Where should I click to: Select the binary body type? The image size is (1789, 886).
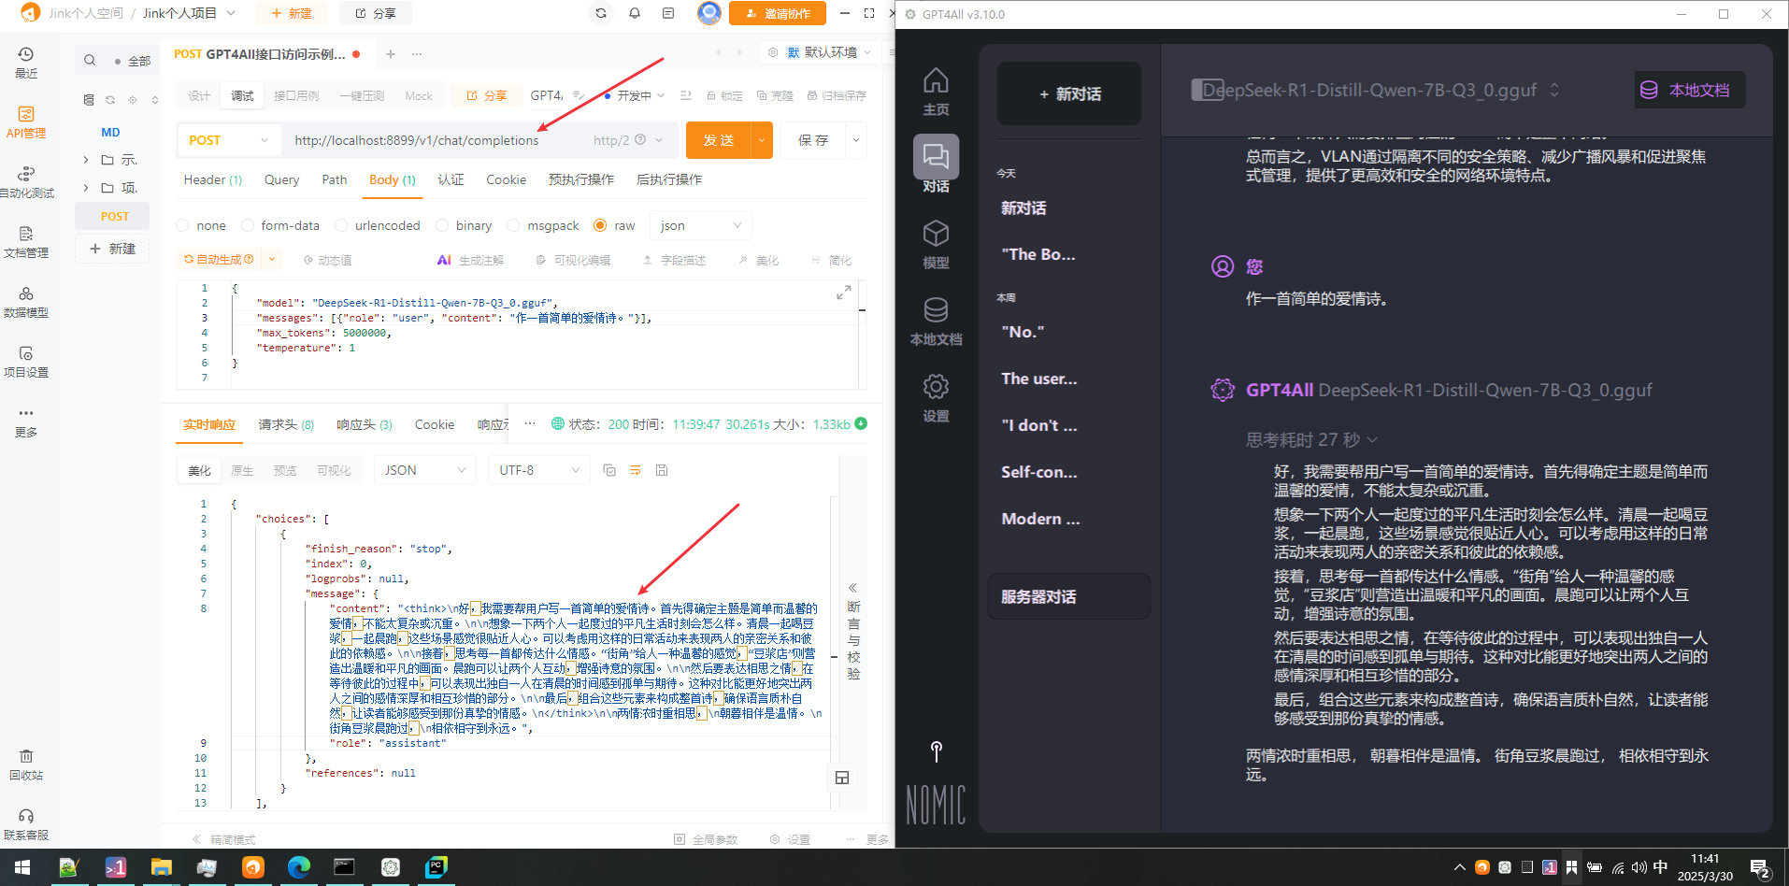coord(442,225)
